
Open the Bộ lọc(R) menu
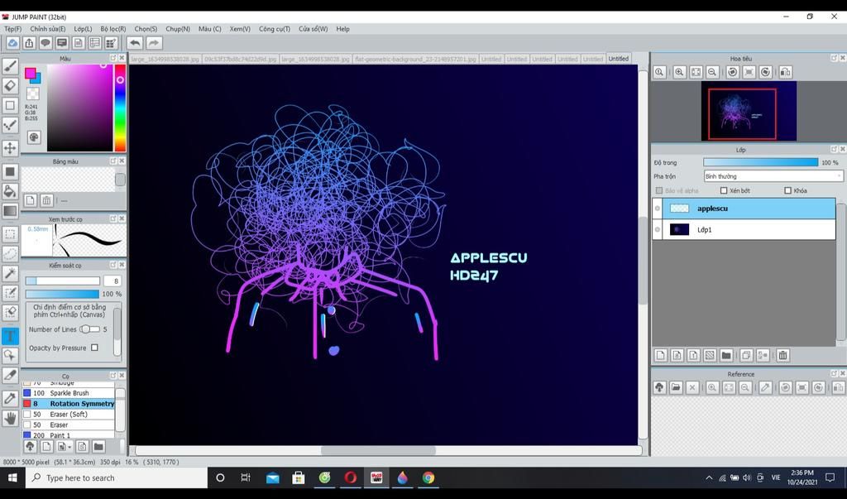(x=112, y=29)
